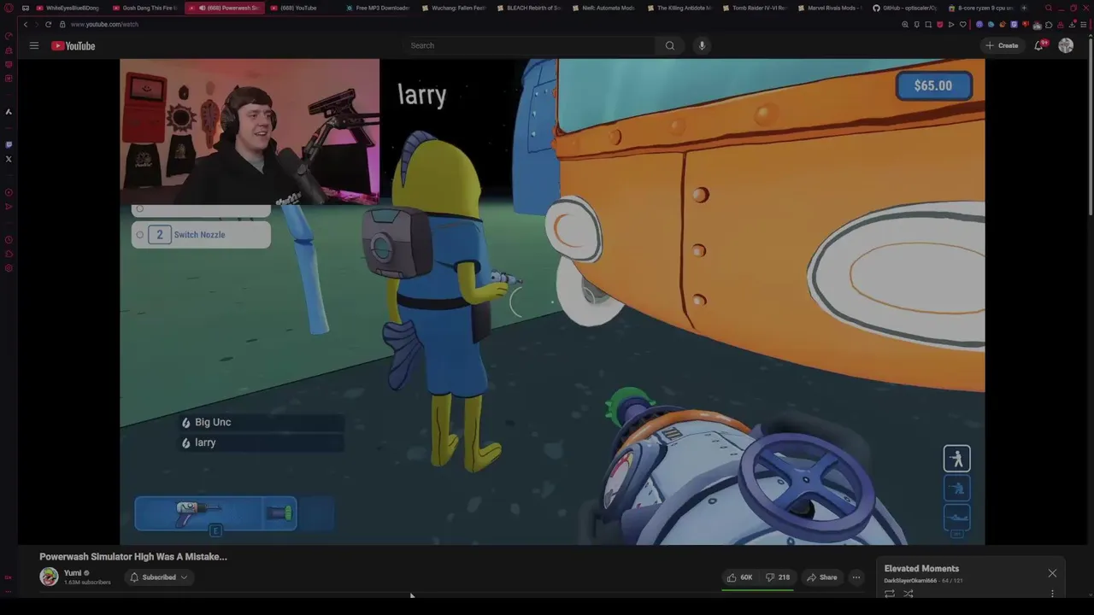The height and width of the screenshot is (615, 1094).
Task: View site info via the lock icon
Action: pyautogui.click(x=62, y=25)
